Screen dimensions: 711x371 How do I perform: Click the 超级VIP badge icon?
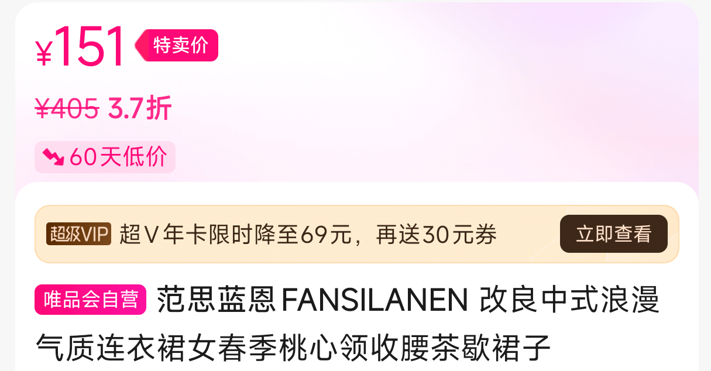(79, 234)
